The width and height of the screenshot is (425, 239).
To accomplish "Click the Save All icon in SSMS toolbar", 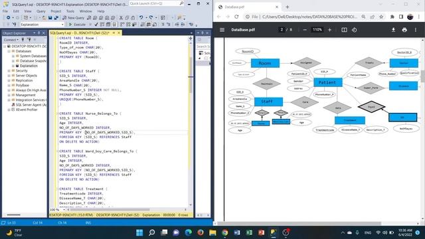I will (x=56, y=18).
